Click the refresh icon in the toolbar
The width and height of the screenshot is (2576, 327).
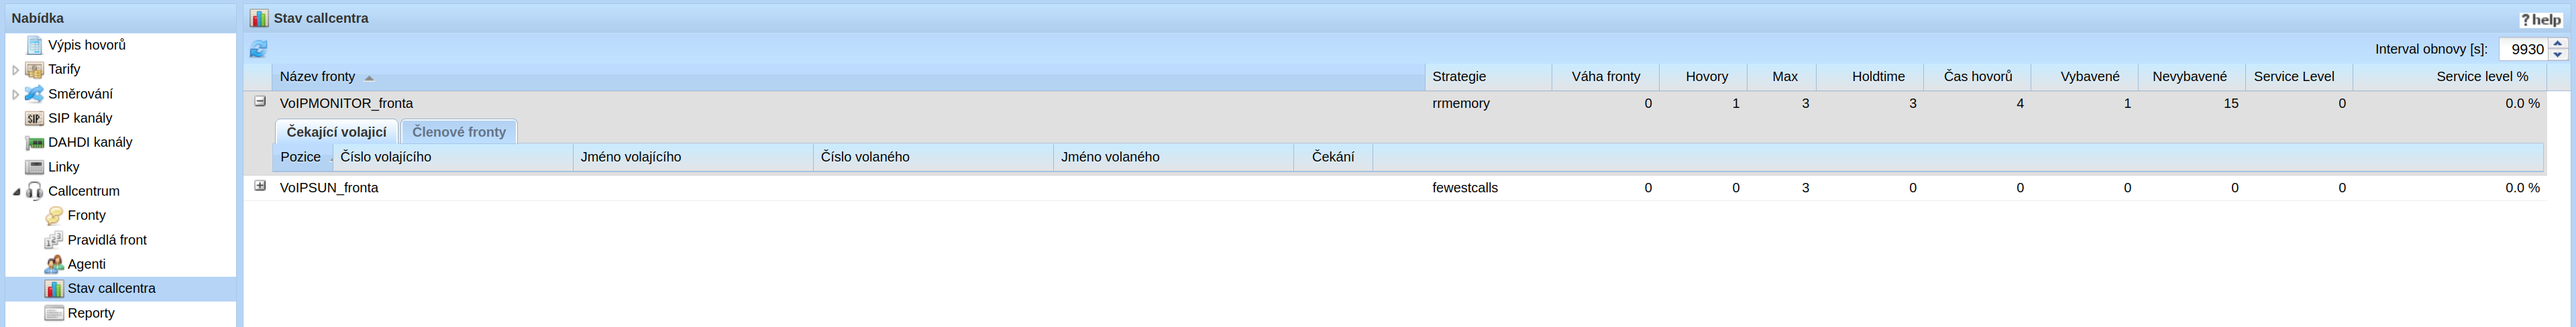pos(258,48)
